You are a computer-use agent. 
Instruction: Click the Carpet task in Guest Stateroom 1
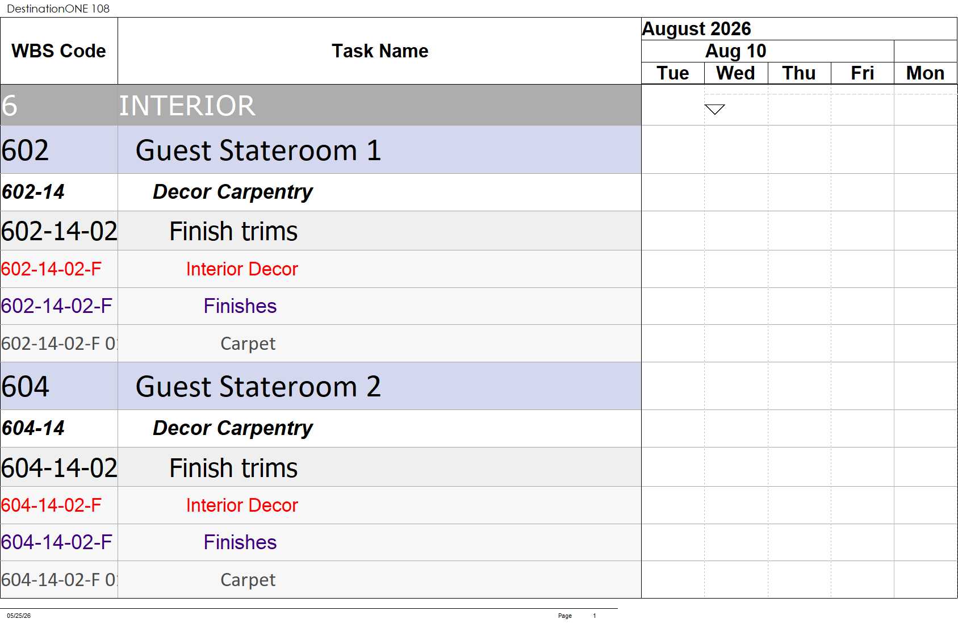pyautogui.click(x=248, y=344)
